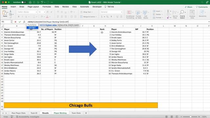Toggle Underline formatting
The image size is (210, 118).
pyautogui.click(x=26, y=17)
